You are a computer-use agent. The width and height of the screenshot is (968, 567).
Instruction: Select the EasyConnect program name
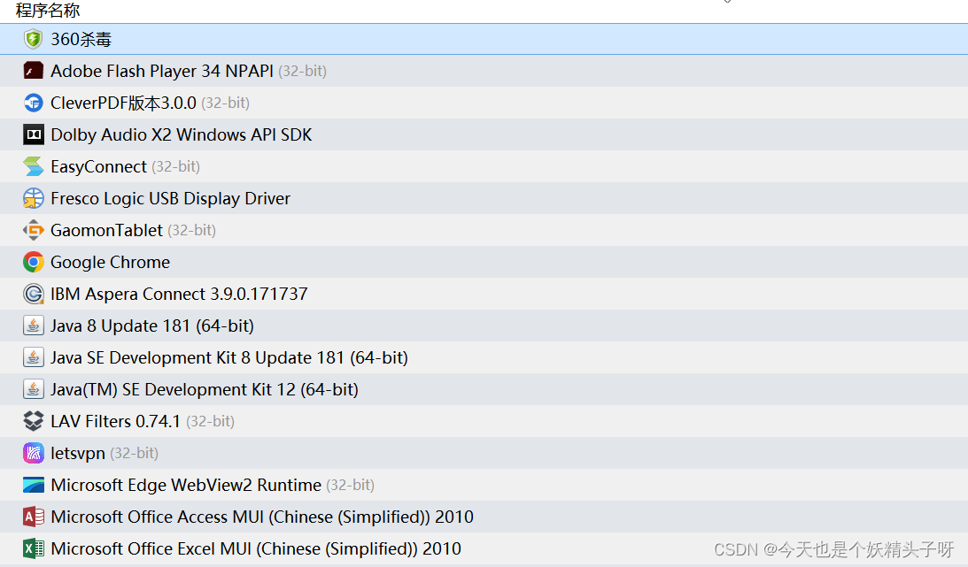tap(99, 167)
